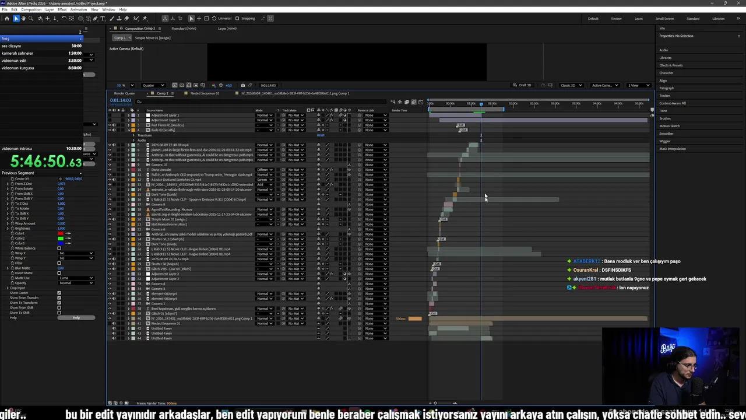The height and width of the screenshot is (420, 746).
Task: Open the Animation menu
Action: [x=78, y=10]
